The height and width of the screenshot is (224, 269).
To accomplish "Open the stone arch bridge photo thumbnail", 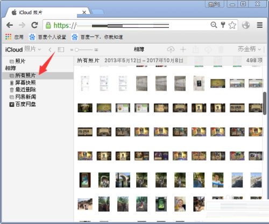I will 123,180.
